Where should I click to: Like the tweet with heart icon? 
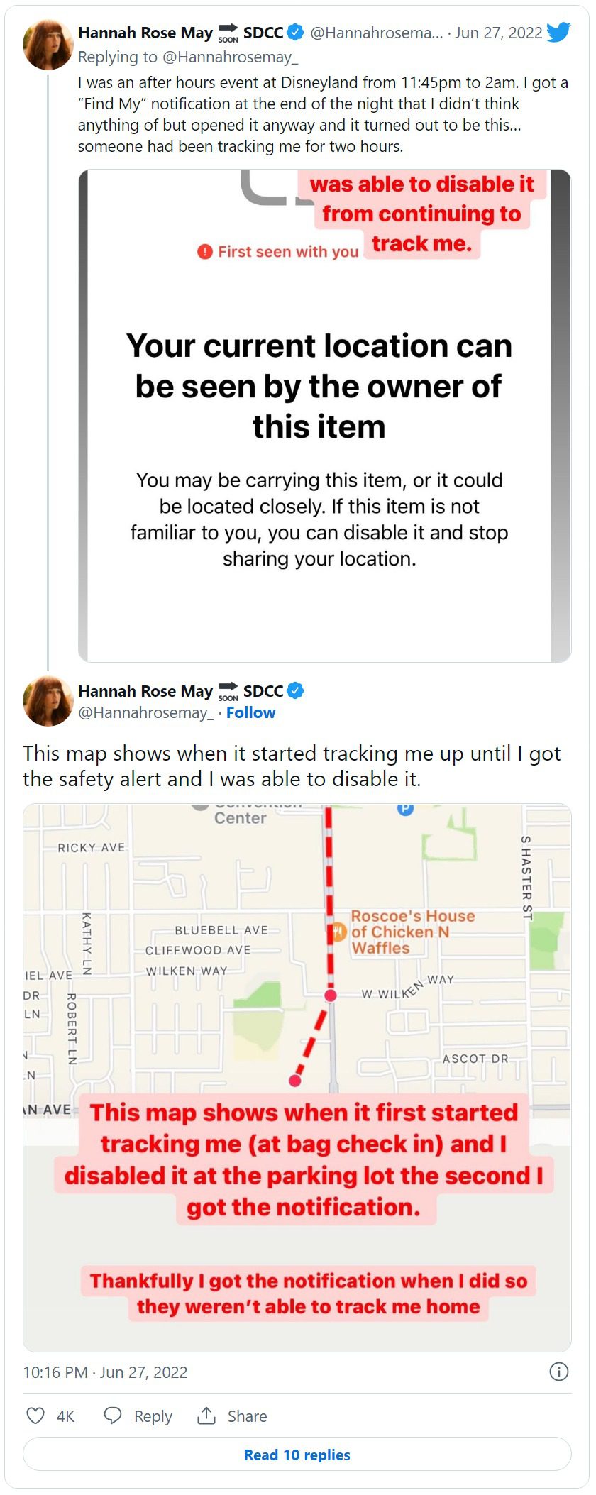click(35, 1416)
